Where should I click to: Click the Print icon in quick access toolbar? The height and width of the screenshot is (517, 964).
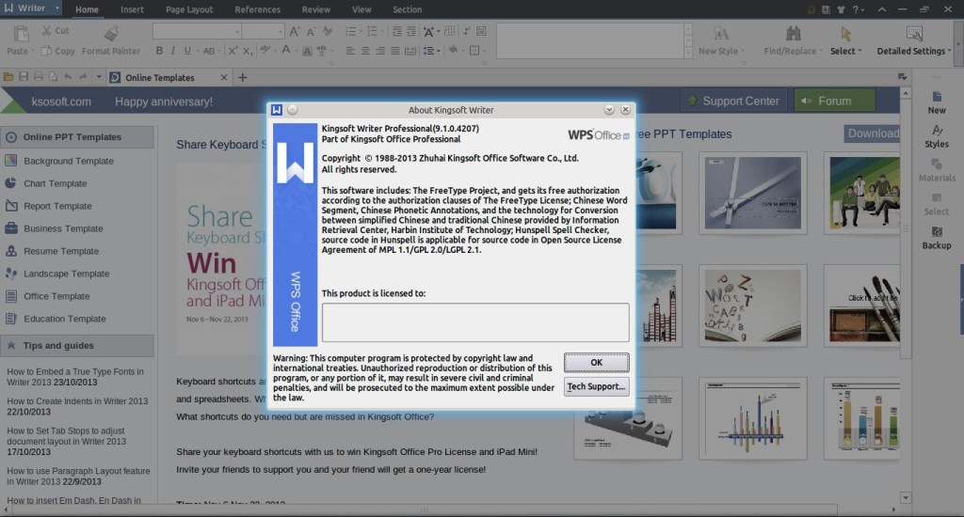38,77
